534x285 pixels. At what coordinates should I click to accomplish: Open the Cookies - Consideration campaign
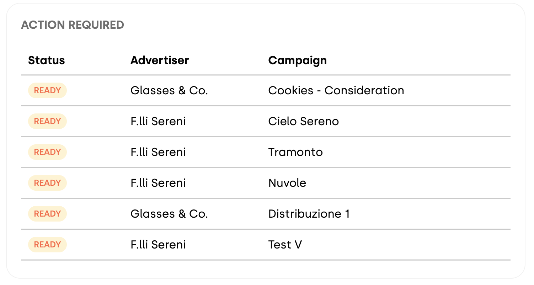point(336,90)
